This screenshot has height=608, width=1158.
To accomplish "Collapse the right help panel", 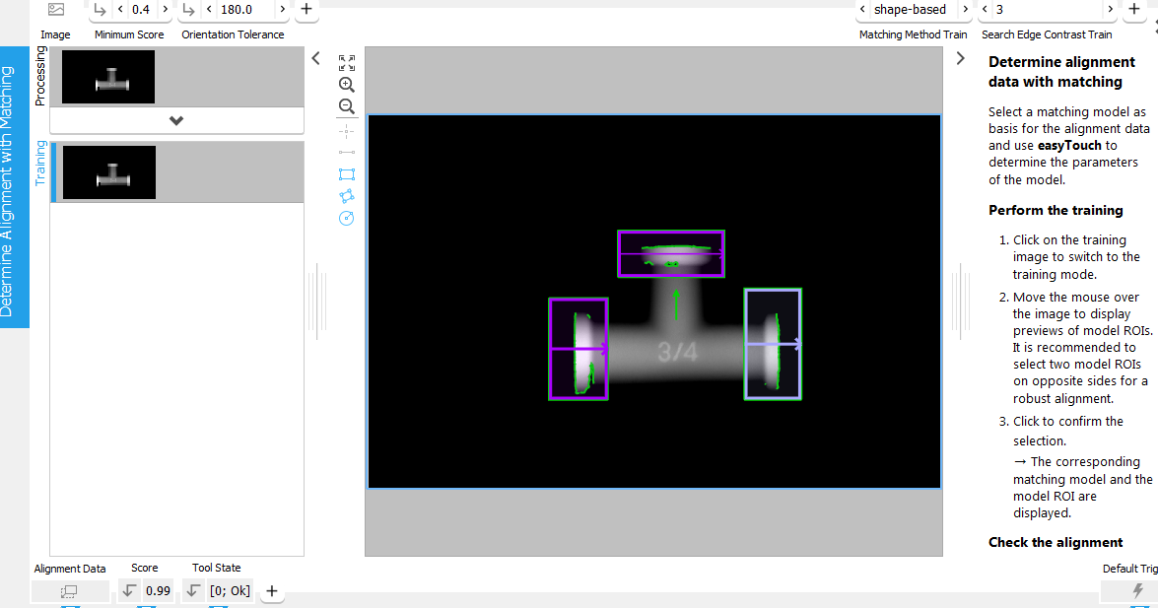I will 960,58.
